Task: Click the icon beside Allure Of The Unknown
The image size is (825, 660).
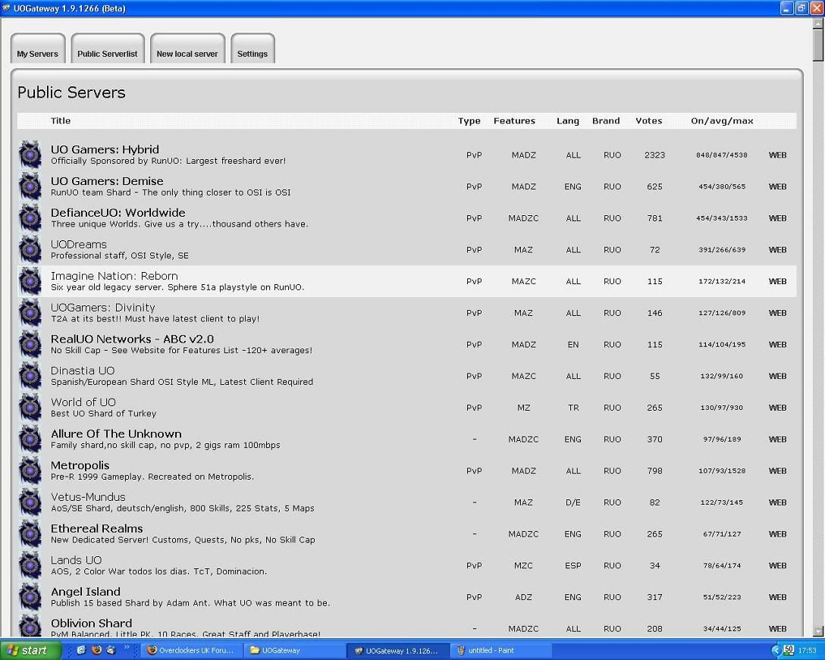Action: tap(30, 439)
